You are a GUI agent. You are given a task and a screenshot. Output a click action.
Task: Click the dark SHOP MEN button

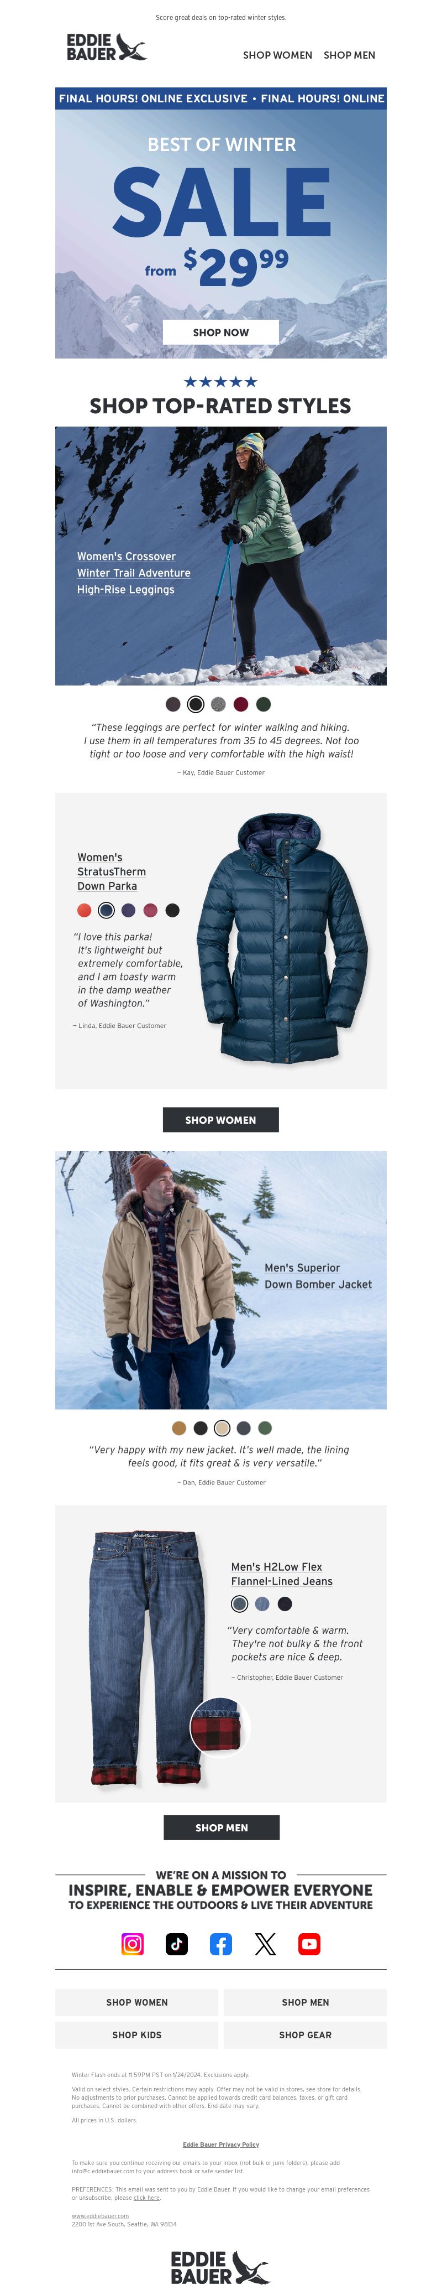pos(222,1827)
